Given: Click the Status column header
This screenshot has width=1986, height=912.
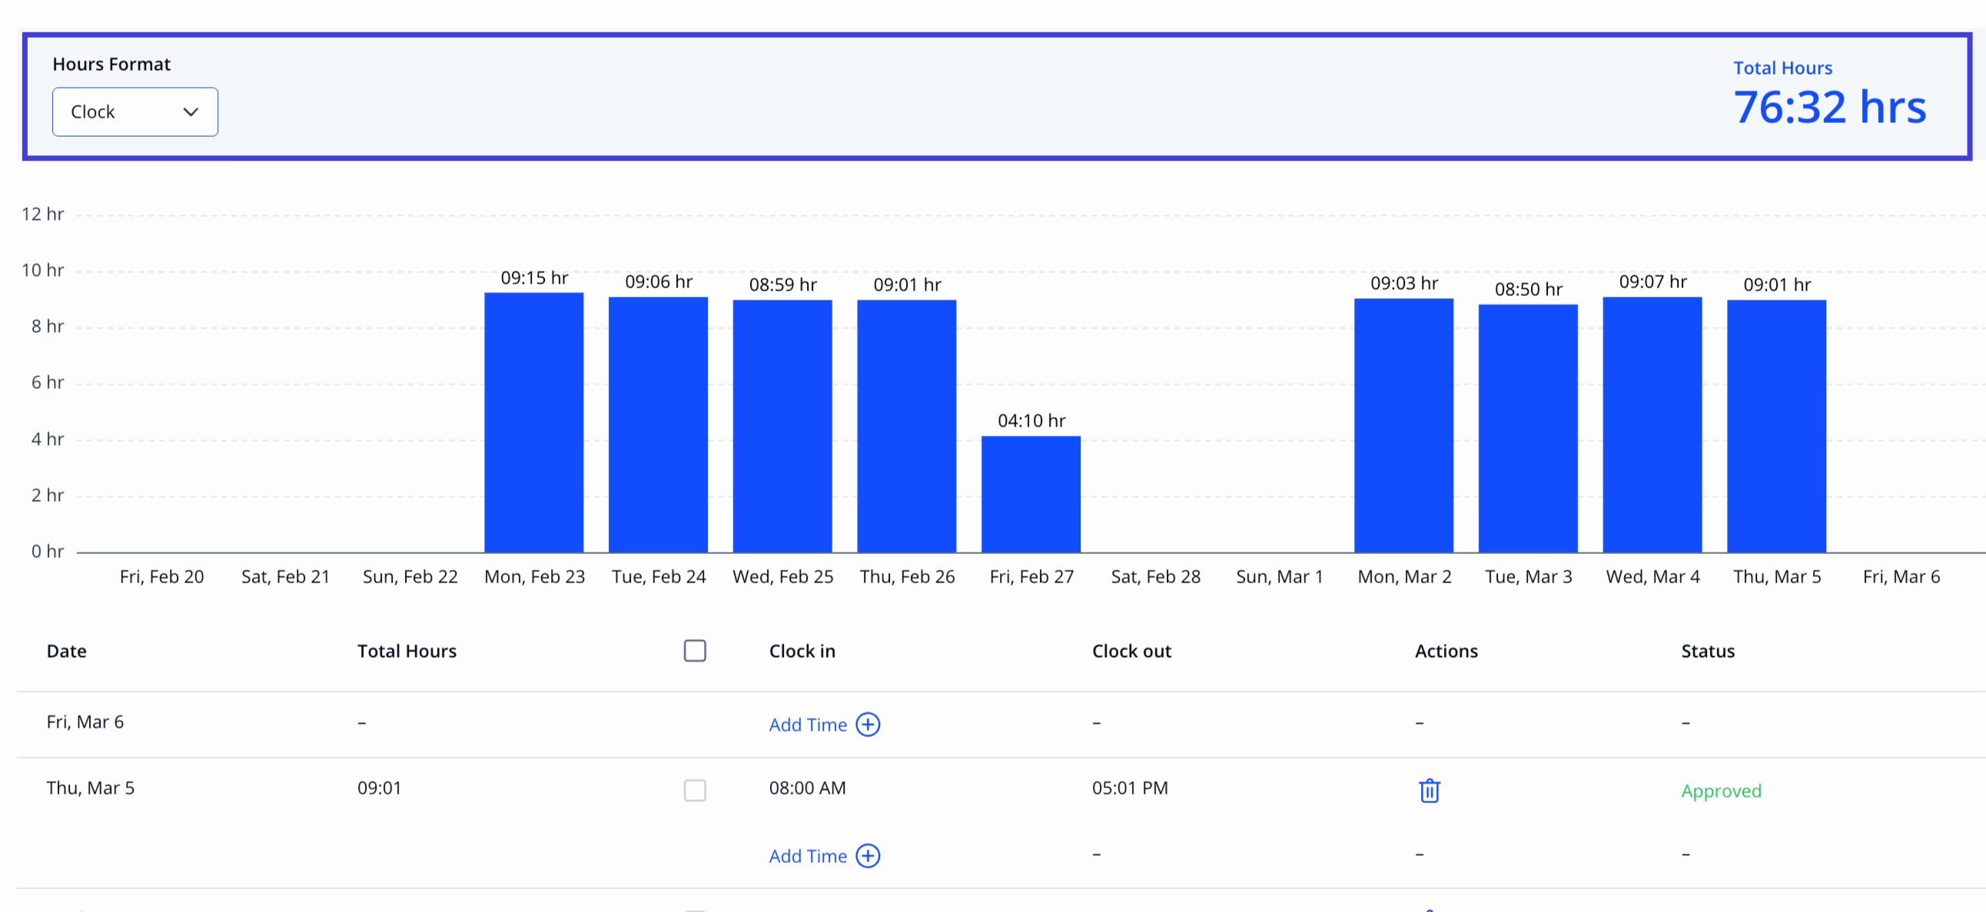Looking at the screenshot, I should (x=1708, y=652).
